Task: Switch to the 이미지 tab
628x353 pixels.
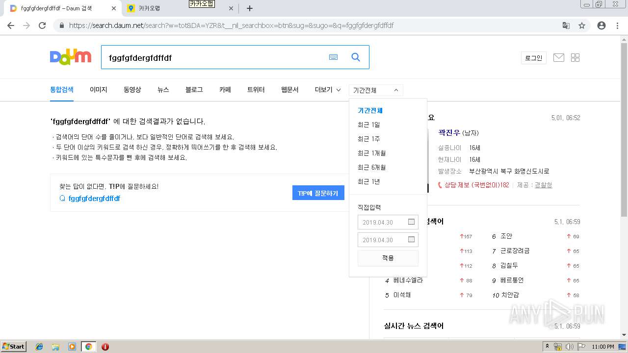Action: tap(99, 90)
